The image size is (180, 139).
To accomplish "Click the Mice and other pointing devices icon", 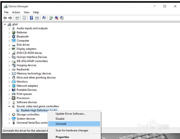I will (14, 77).
